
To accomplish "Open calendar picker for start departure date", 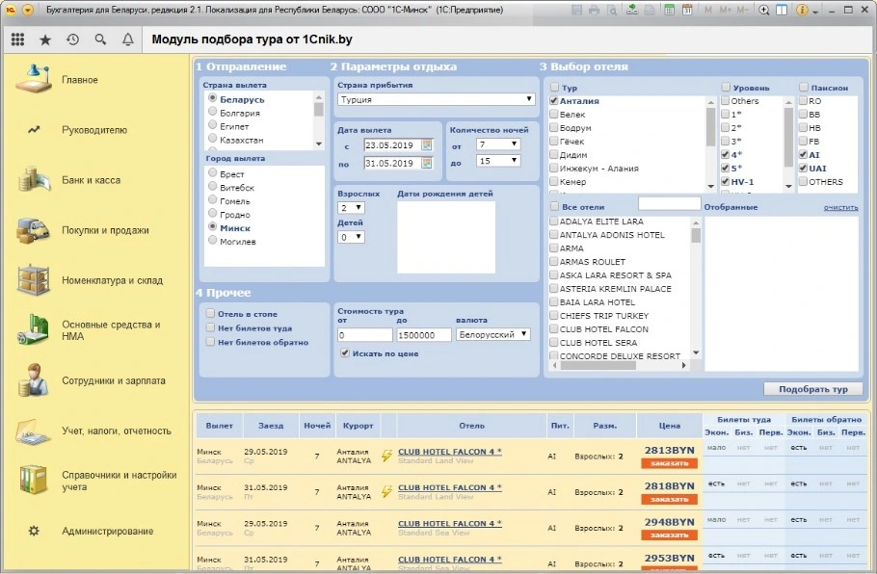I will [x=427, y=145].
